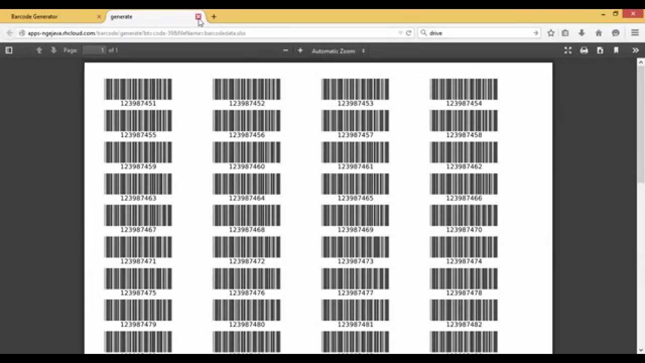Toggle the PDF viewer sidebar

pos(9,50)
